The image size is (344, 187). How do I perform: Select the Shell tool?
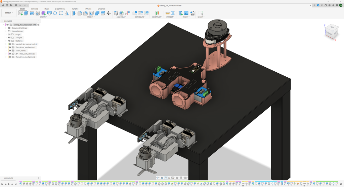pos(91,13)
